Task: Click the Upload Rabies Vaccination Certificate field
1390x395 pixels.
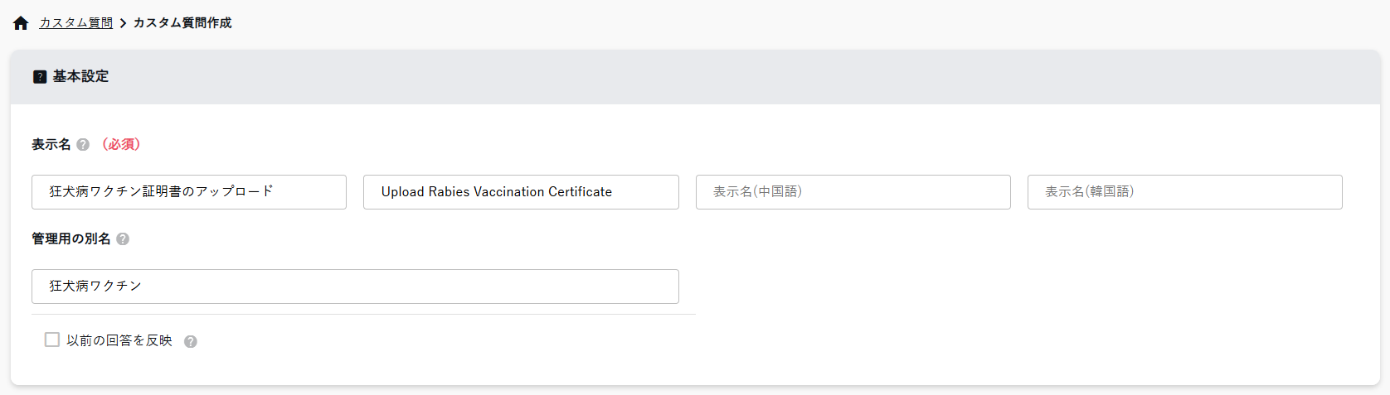Action: pyautogui.click(x=521, y=192)
